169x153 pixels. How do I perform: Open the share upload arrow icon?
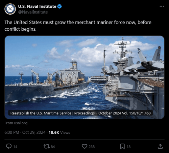pos(160,146)
